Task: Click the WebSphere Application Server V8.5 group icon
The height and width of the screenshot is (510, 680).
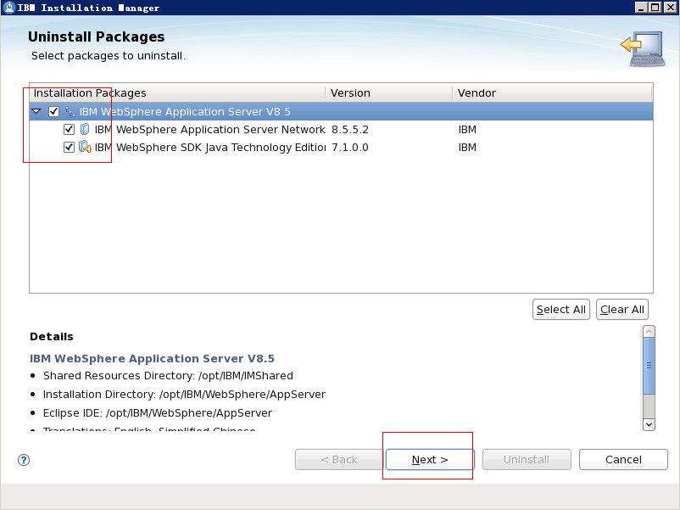Action: click(70, 111)
